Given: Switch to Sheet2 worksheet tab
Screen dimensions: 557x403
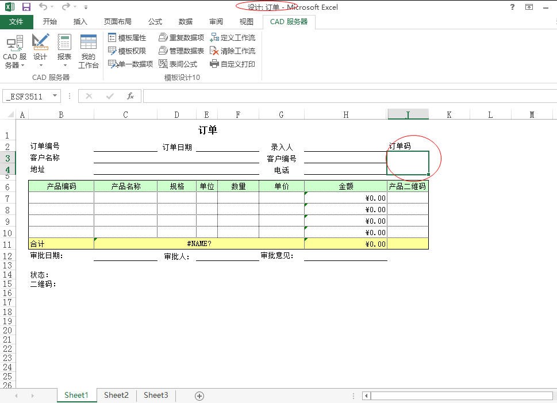Looking at the screenshot, I should click(116, 395).
